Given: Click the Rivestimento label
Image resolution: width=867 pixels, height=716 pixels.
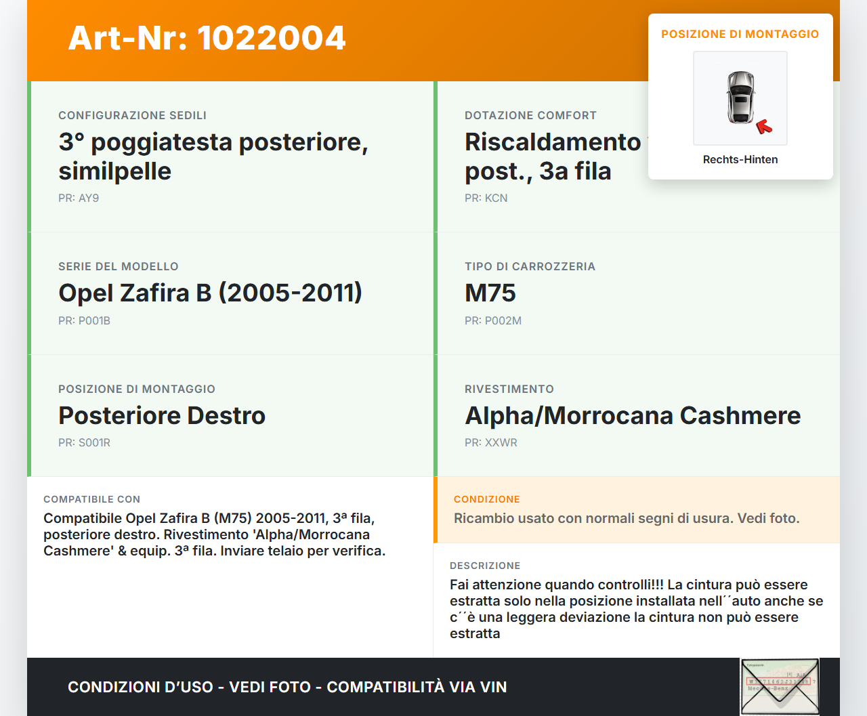Looking at the screenshot, I should tap(509, 389).
